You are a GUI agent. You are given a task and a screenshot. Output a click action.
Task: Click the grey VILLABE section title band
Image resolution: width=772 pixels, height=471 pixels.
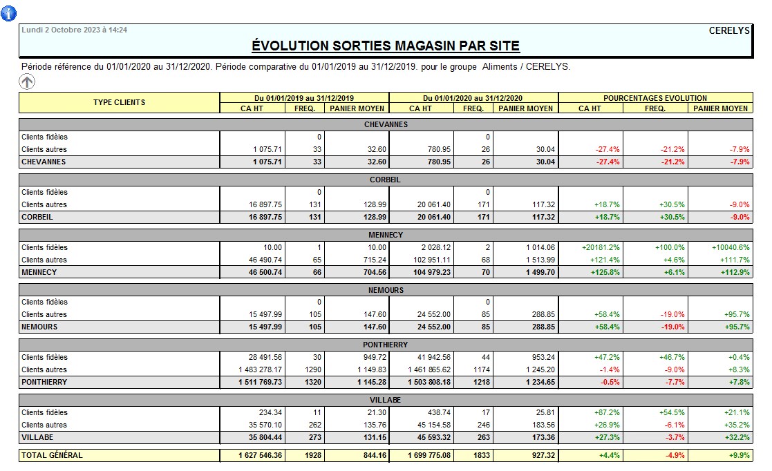pyautogui.click(x=386, y=400)
